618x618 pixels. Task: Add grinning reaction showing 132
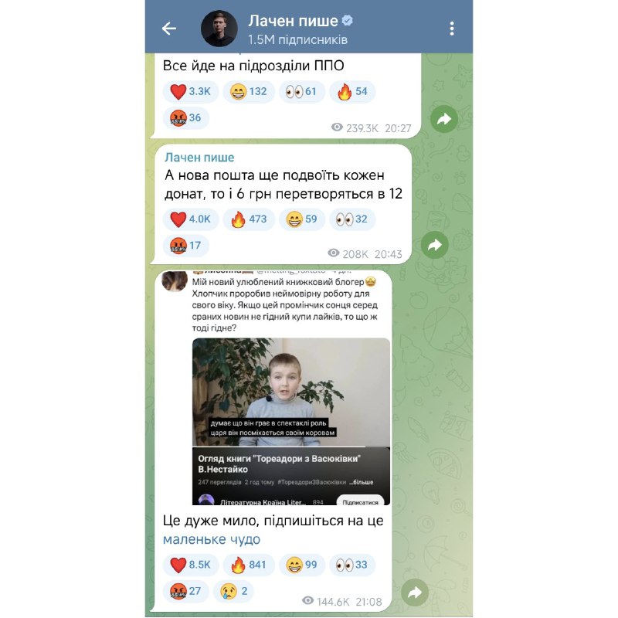248,91
